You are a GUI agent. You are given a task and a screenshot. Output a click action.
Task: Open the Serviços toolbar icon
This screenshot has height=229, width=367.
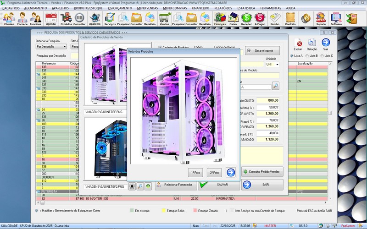(110, 19)
